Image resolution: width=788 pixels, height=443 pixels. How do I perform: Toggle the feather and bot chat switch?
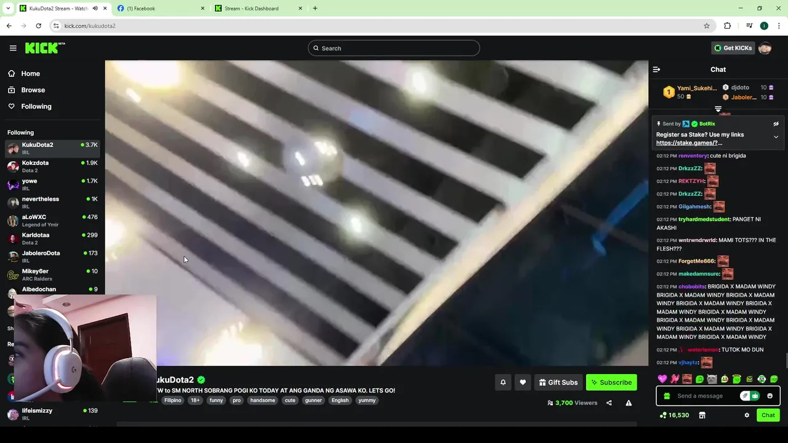coord(750,396)
